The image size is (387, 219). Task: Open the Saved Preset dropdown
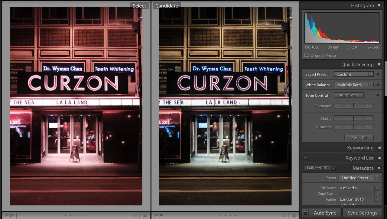point(354,74)
